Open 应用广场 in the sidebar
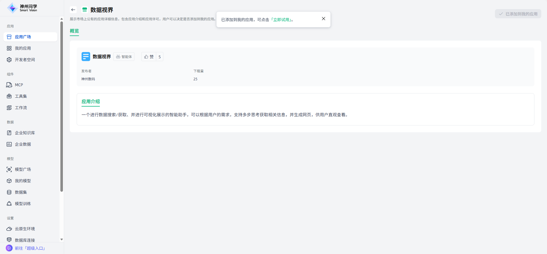The image size is (547, 254). pos(23,37)
